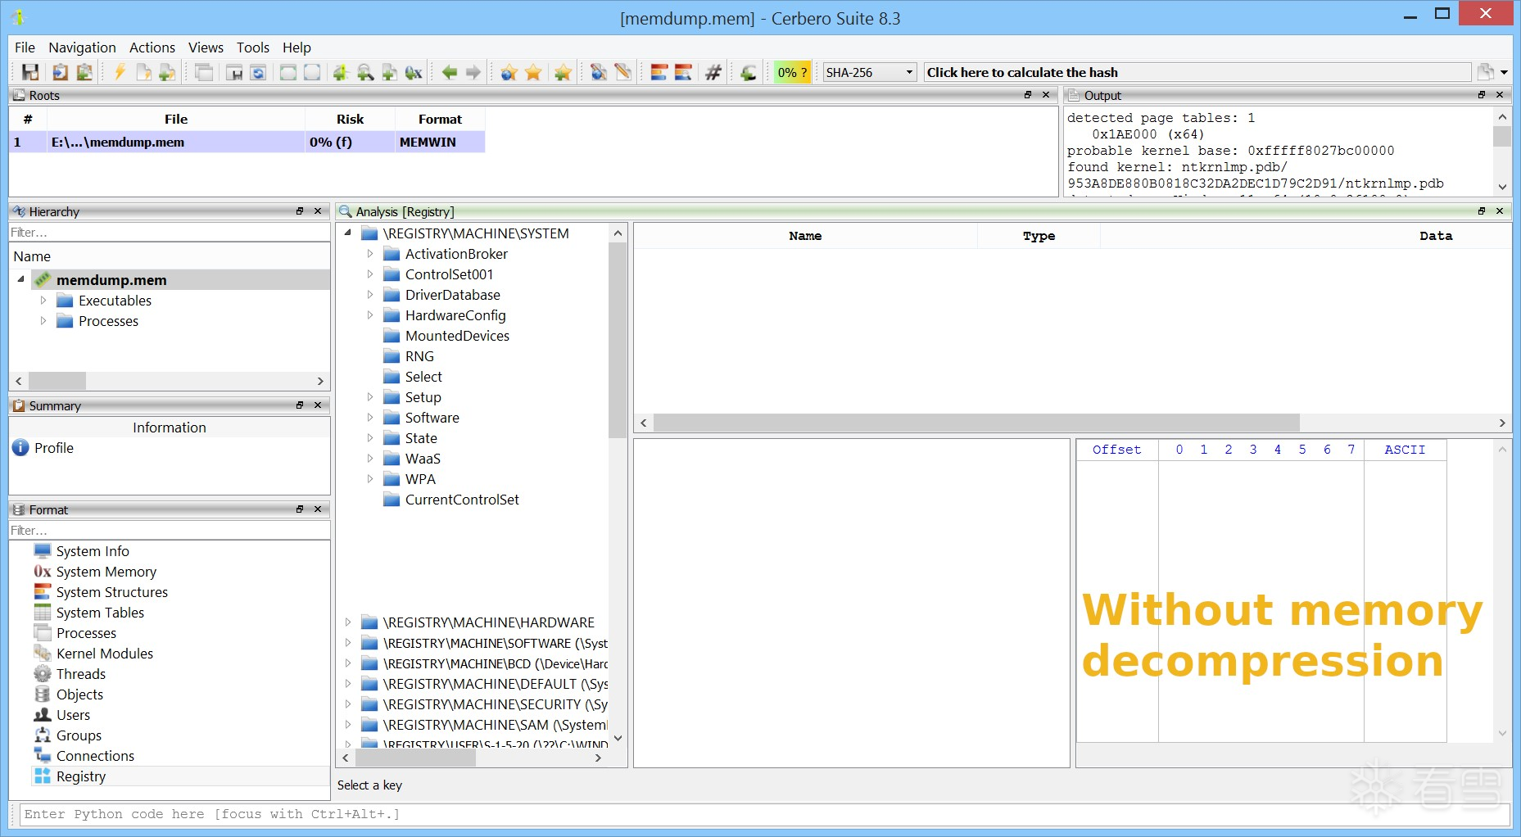Click the colored layout bars icon
The width and height of the screenshot is (1521, 837).
coord(659,72)
